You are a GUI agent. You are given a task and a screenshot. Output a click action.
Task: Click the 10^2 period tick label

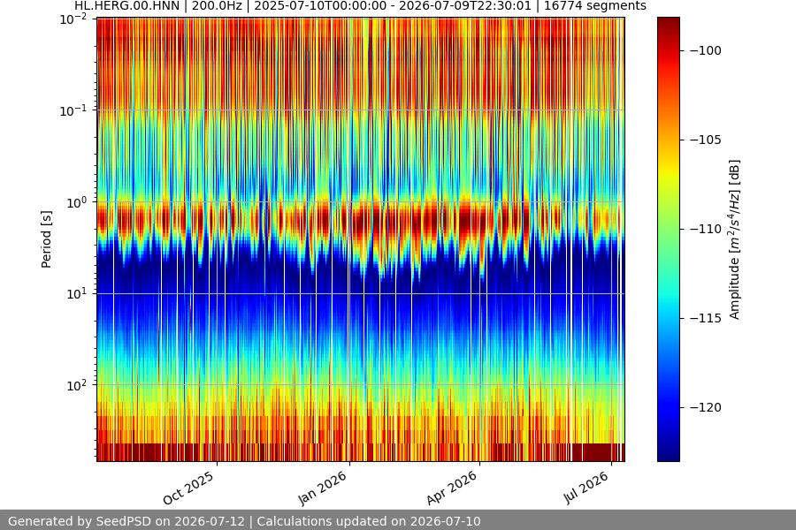tap(77, 385)
